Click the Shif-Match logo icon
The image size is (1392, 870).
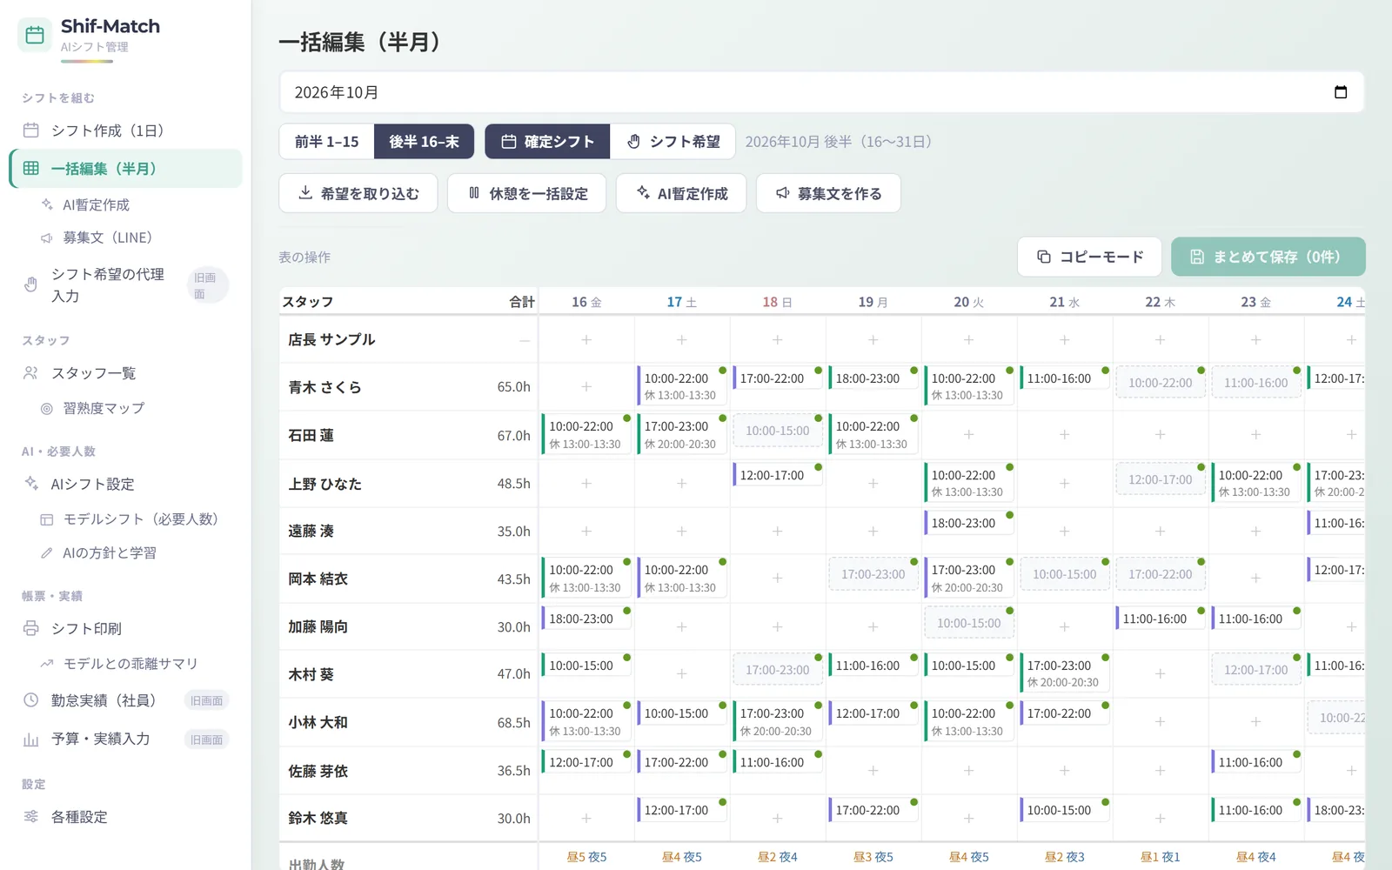point(35,36)
